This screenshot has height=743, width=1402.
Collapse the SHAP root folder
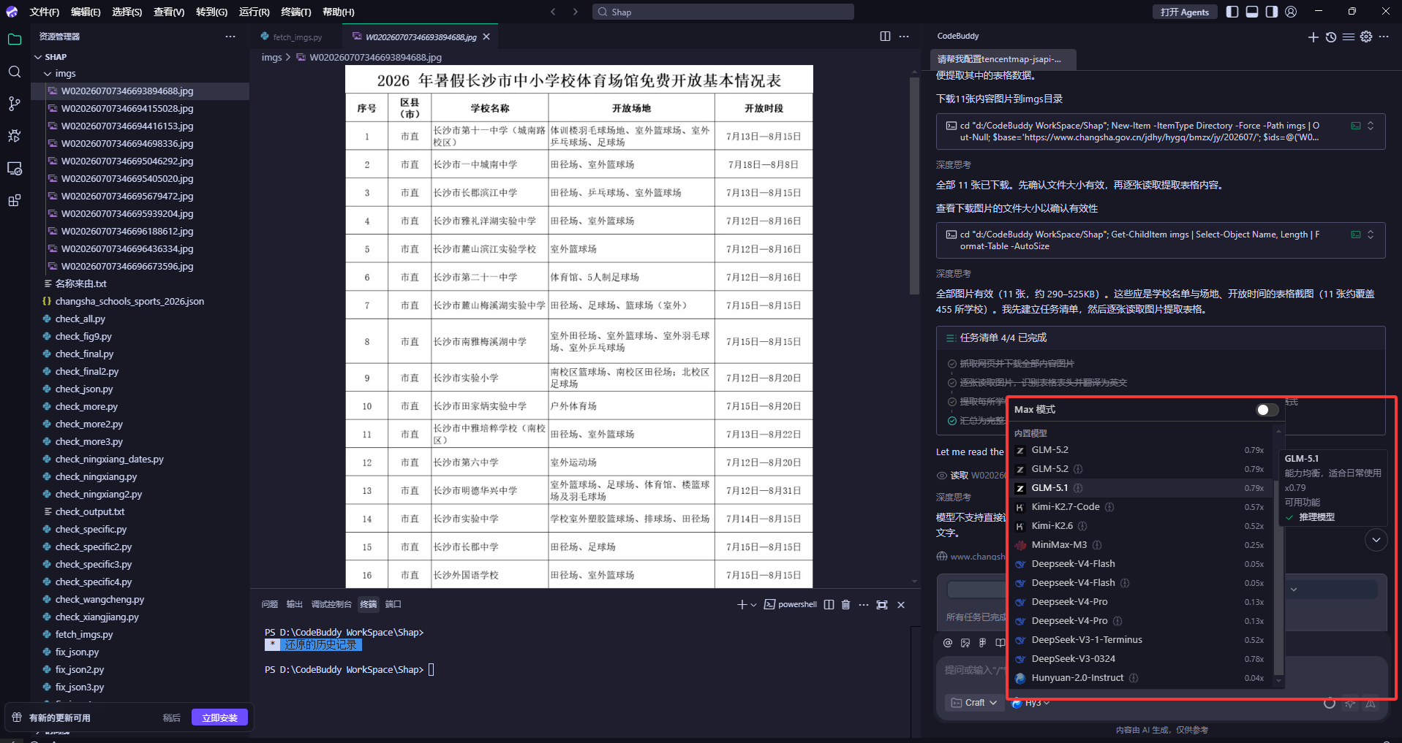38,57
